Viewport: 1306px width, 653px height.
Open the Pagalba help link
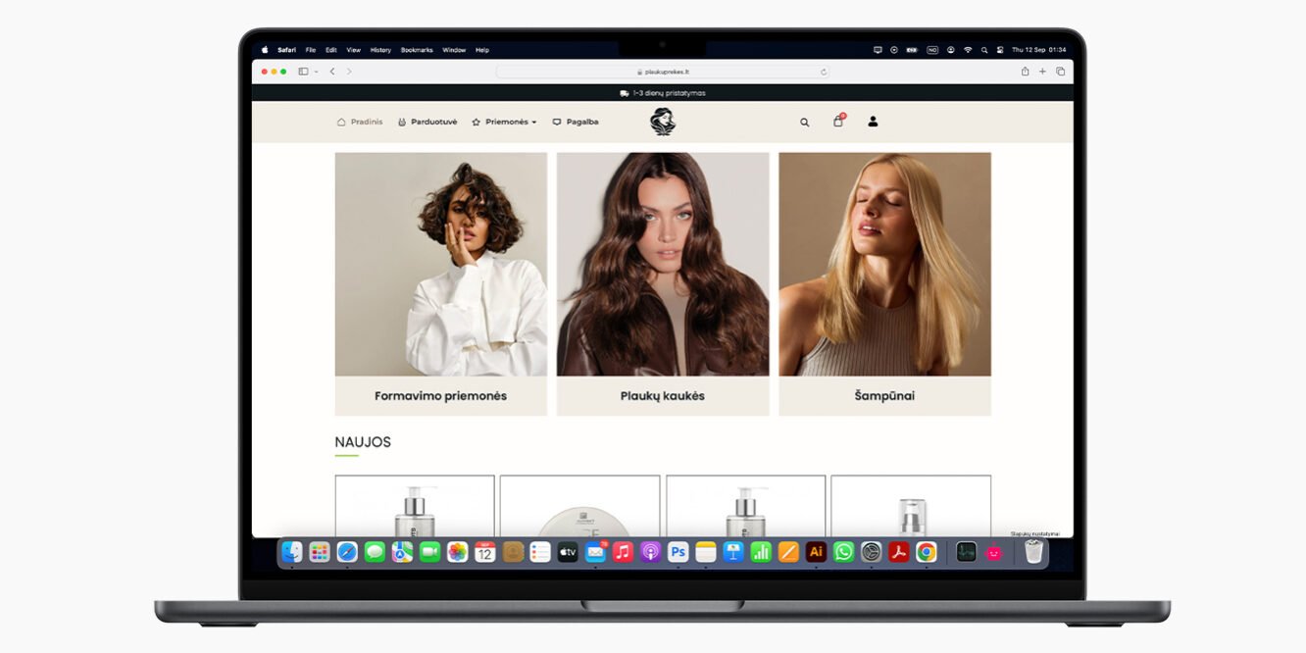[x=575, y=123]
